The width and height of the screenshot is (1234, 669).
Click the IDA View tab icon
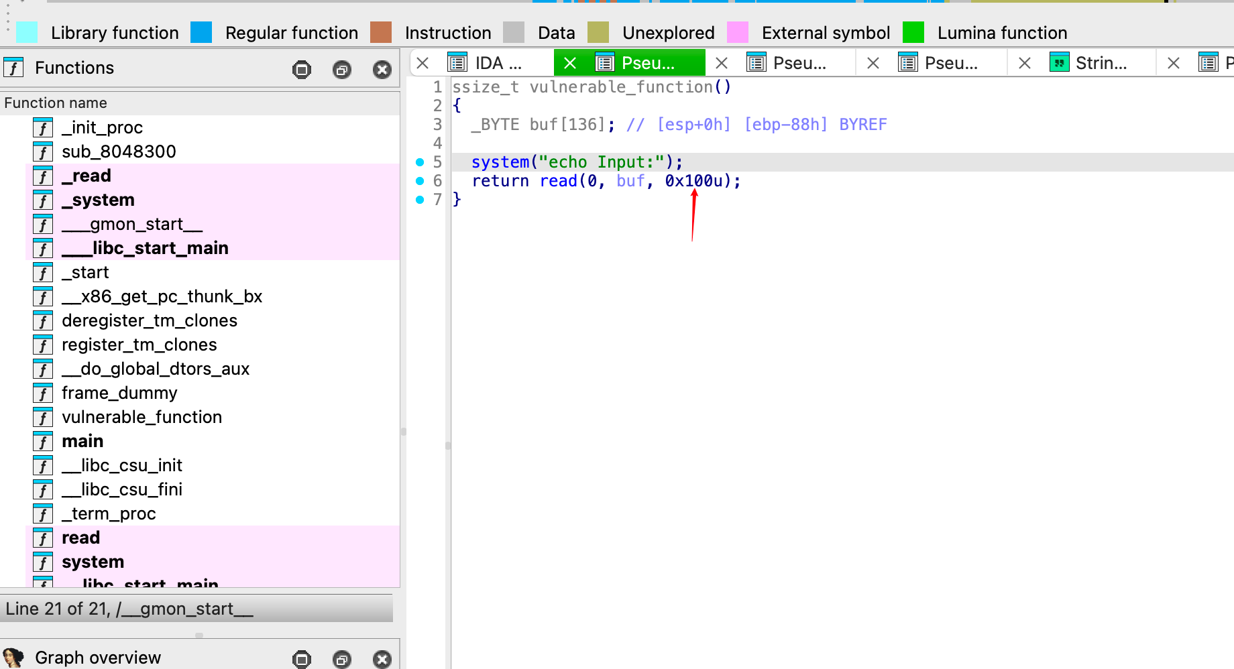[457, 63]
